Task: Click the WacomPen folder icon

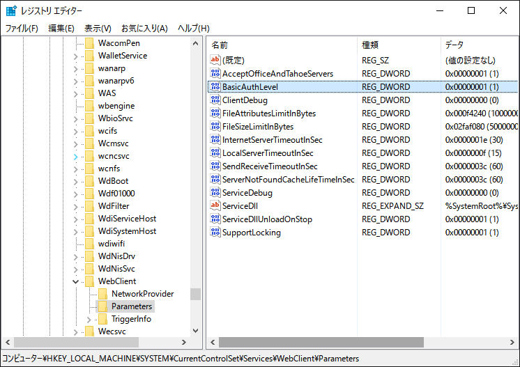Action: [89, 43]
